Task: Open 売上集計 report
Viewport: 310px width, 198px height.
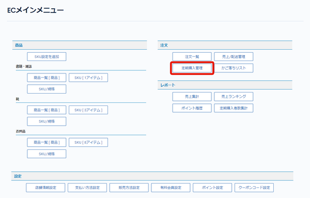Action: 192,97
